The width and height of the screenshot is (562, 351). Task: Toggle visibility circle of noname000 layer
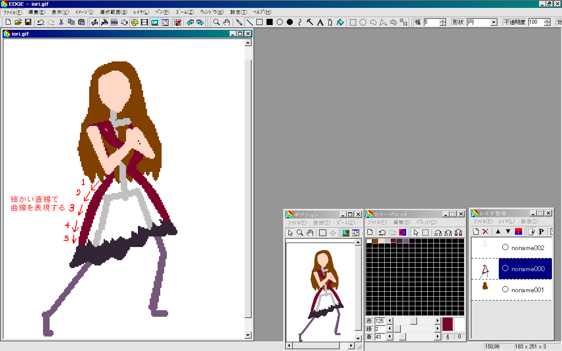tap(505, 269)
